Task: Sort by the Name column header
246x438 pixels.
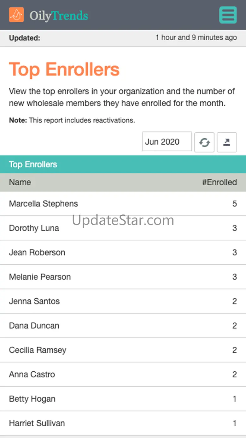Action: (20, 182)
